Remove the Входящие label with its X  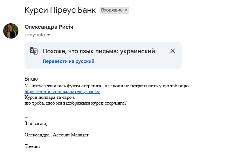tap(126, 10)
